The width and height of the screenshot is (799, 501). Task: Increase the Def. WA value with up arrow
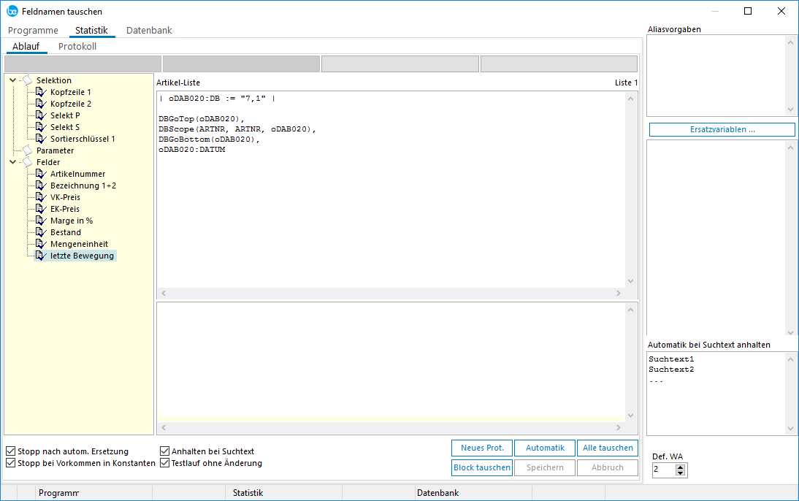[681, 467]
